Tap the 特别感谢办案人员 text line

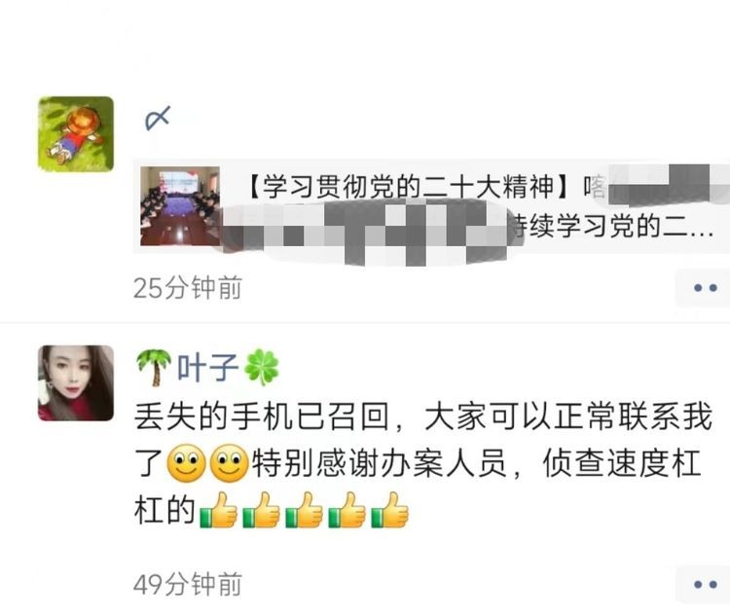pyautogui.click(x=379, y=463)
